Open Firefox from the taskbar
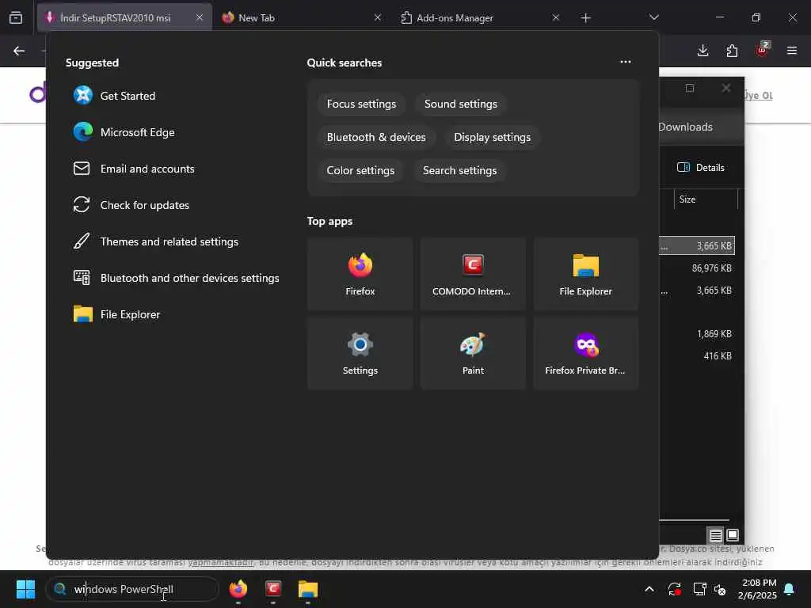This screenshot has height=608, width=811. point(238,589)
